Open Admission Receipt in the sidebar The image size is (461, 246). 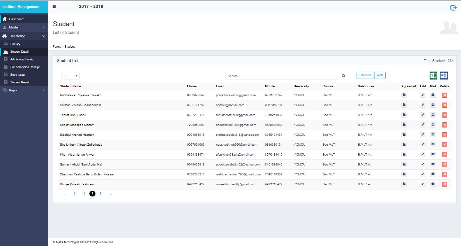click(22, 59)
